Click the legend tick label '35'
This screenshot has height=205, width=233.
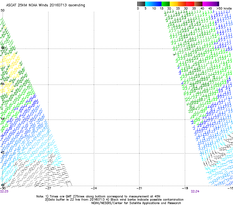point(194,9)
